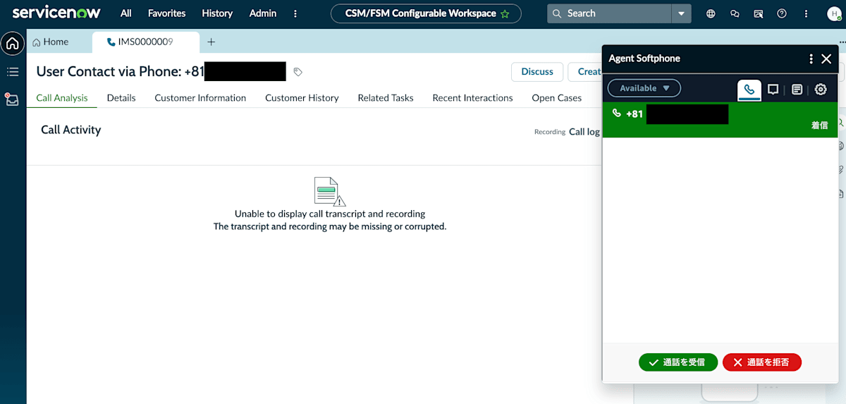
Task: Open the Customer History tab
Action: click(x=302, y=98)
